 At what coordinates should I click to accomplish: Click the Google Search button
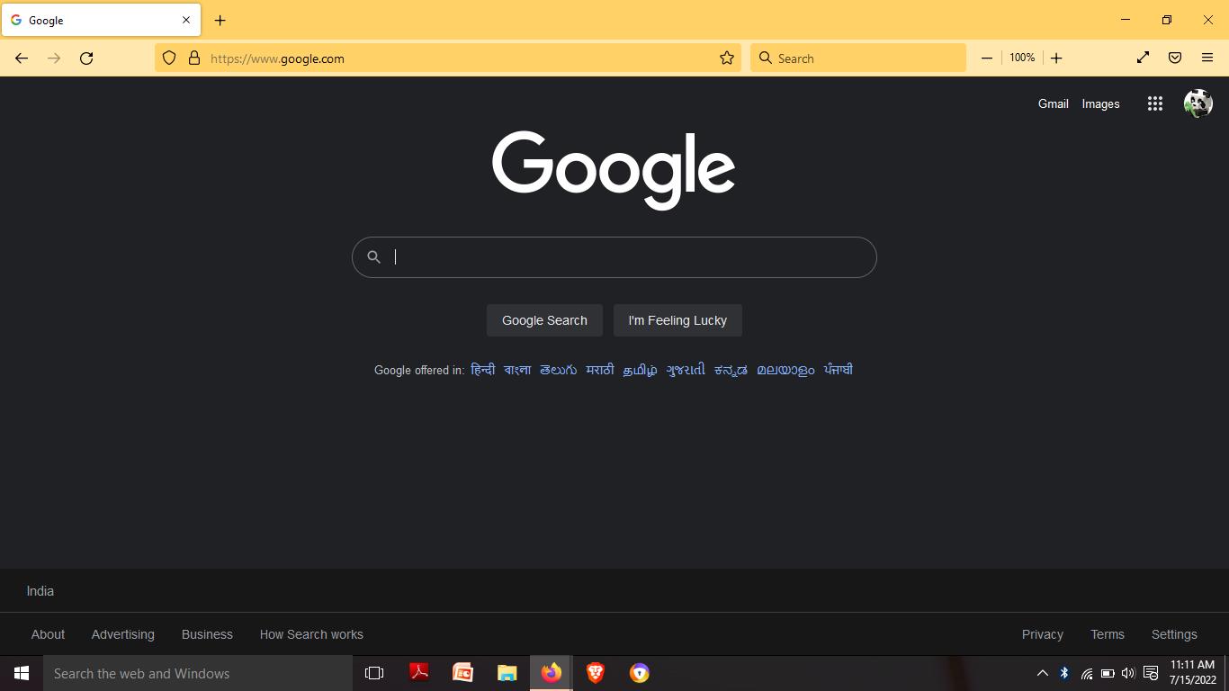544,320
